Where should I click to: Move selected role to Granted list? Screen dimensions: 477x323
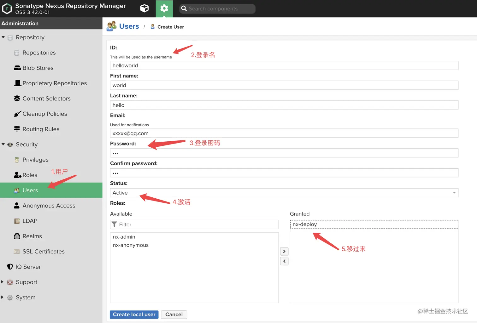click(284, 251)
